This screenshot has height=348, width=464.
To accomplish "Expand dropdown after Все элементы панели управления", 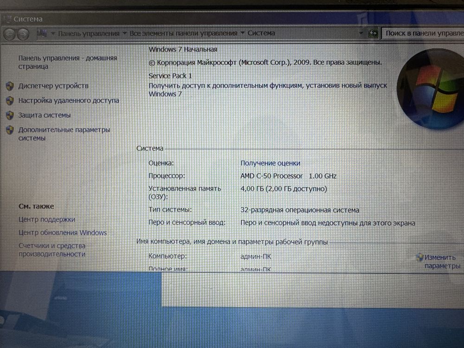I will (x=242, y=33).
